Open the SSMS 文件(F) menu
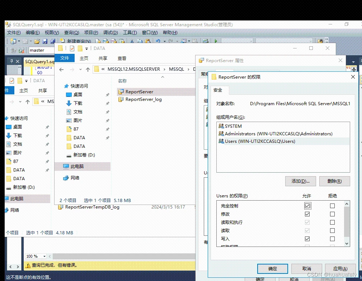This screenshot has height=281, width=362. click(14, 33)
